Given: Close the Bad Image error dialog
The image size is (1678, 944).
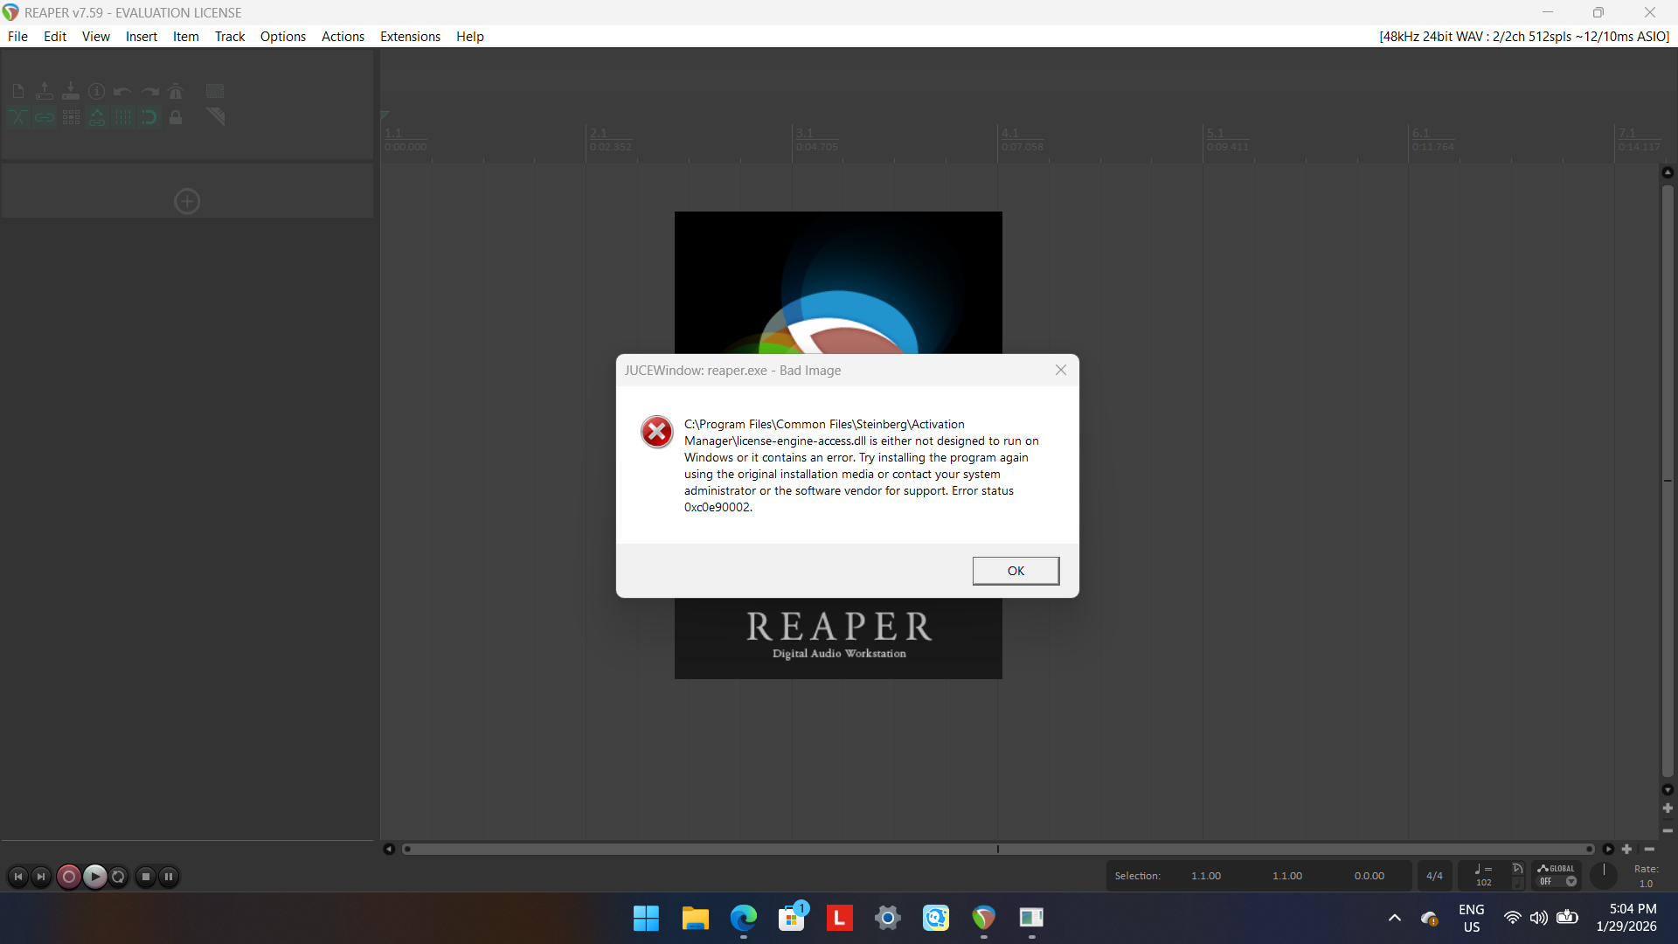Looking at the screenshot, I should (1061, 370).
